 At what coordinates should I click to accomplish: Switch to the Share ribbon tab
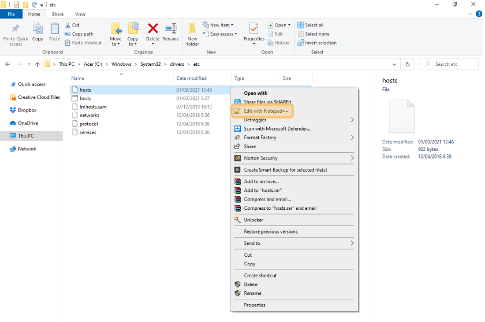[x=58, y=14]
